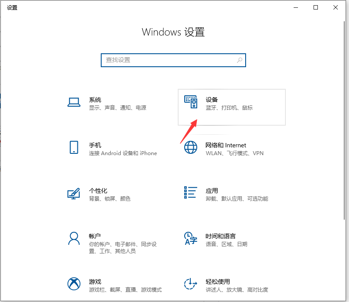Open 时间和语言 via its title text
The image size is (349, 302).
[221, 236]
